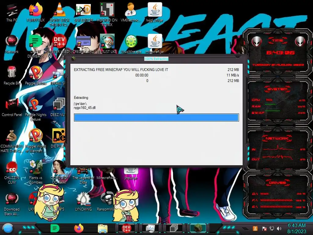The image size is (313, 235).
Task: Open the Minecraft4Fr... desktop icon
Action: tap(107, 174)
